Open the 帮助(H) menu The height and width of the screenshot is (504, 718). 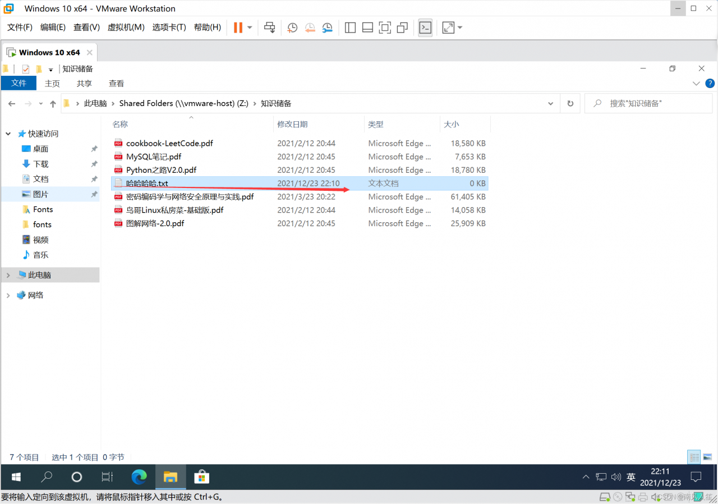click(208, 28)
